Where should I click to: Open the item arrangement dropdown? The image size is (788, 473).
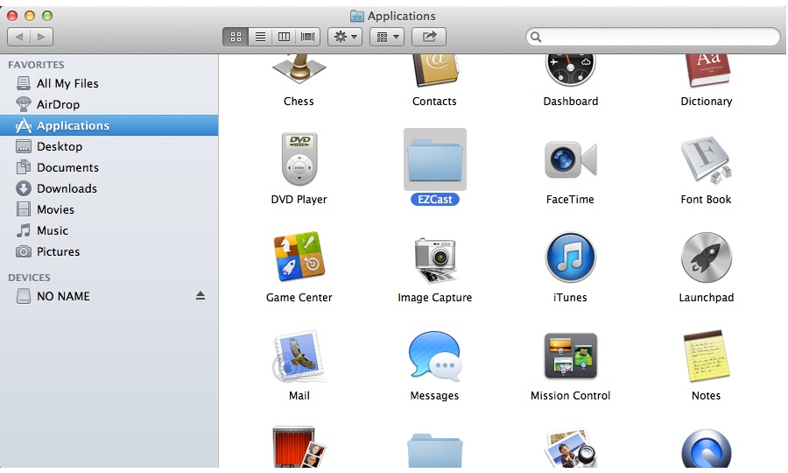pos(387,37)
